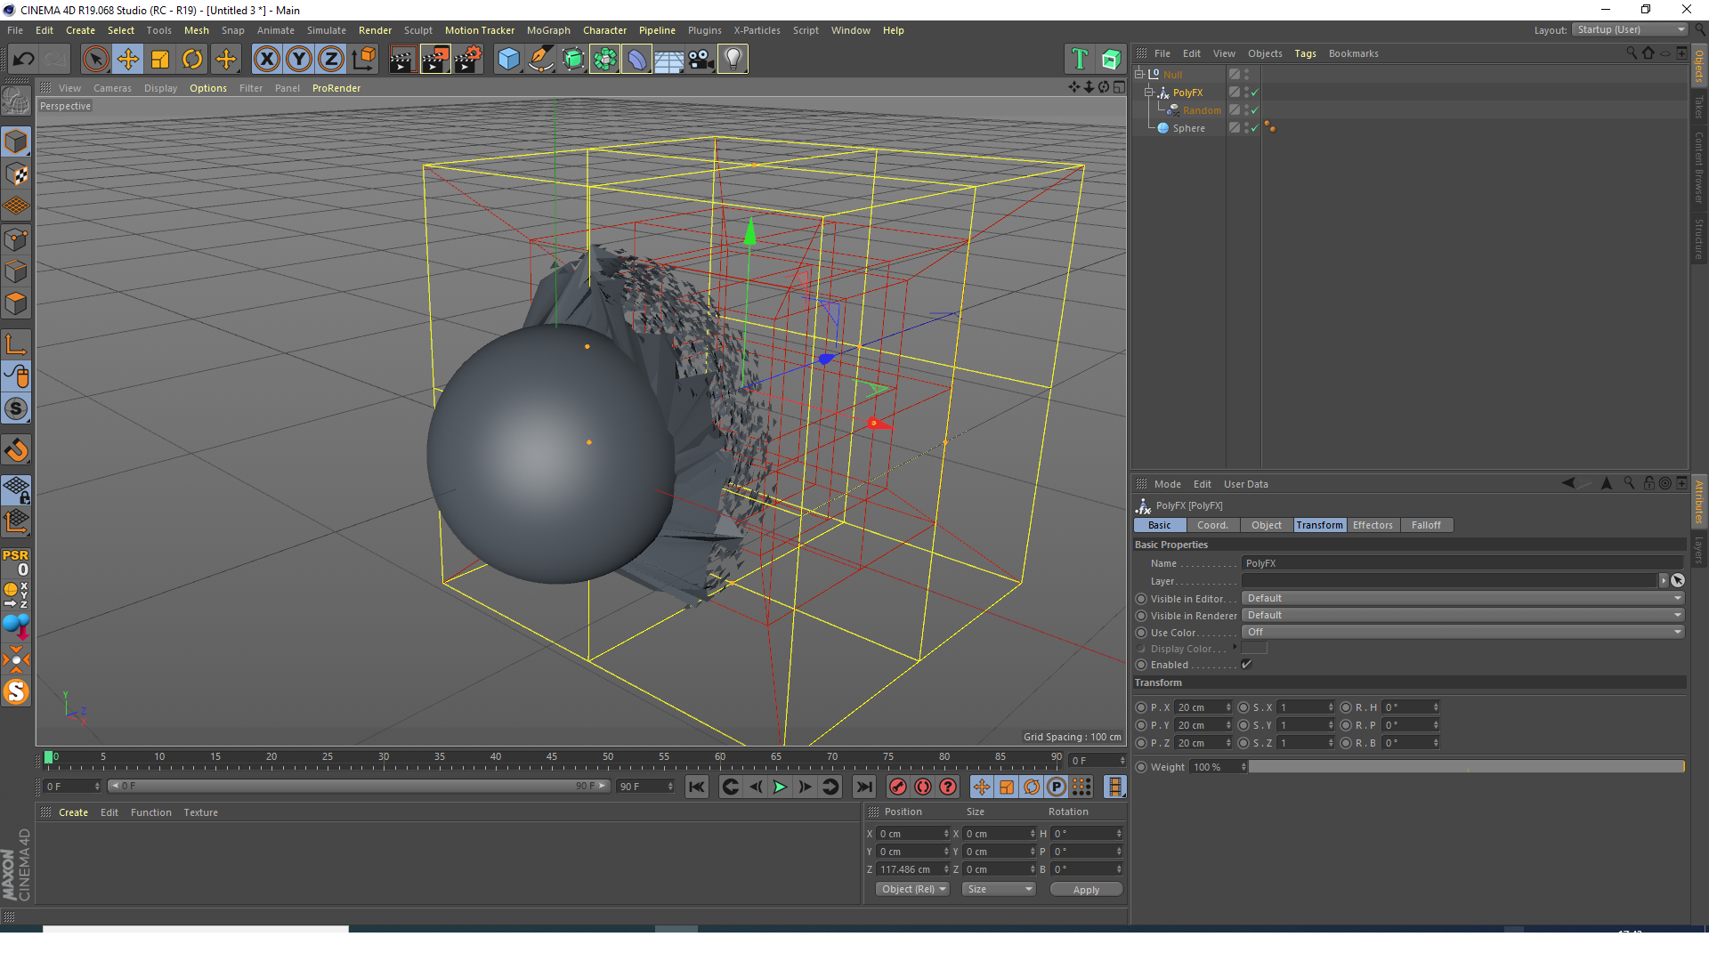The image size is (1709, 961).
Task: Open the Layout Startup dropdown
Action: click(x=1630, y=29)
